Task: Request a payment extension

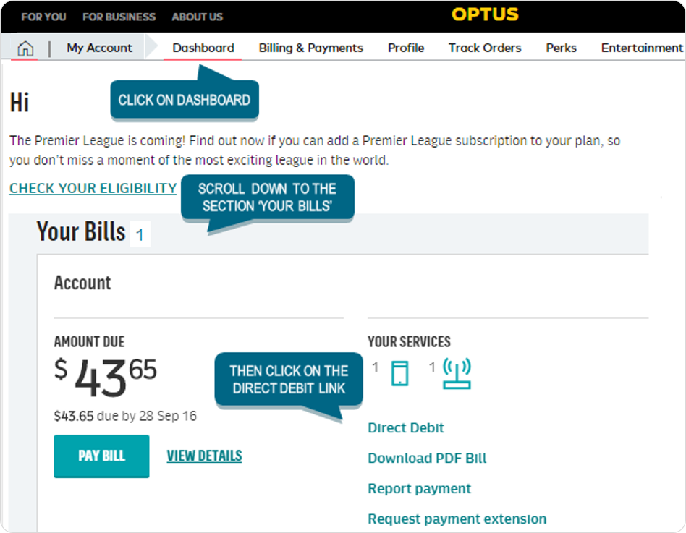Action: pos(457,519)
